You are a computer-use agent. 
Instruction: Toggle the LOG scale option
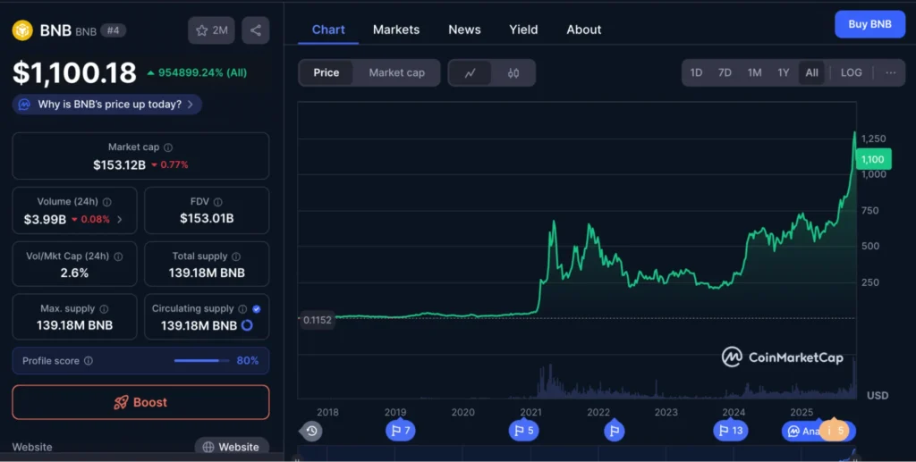coord(851,72)
